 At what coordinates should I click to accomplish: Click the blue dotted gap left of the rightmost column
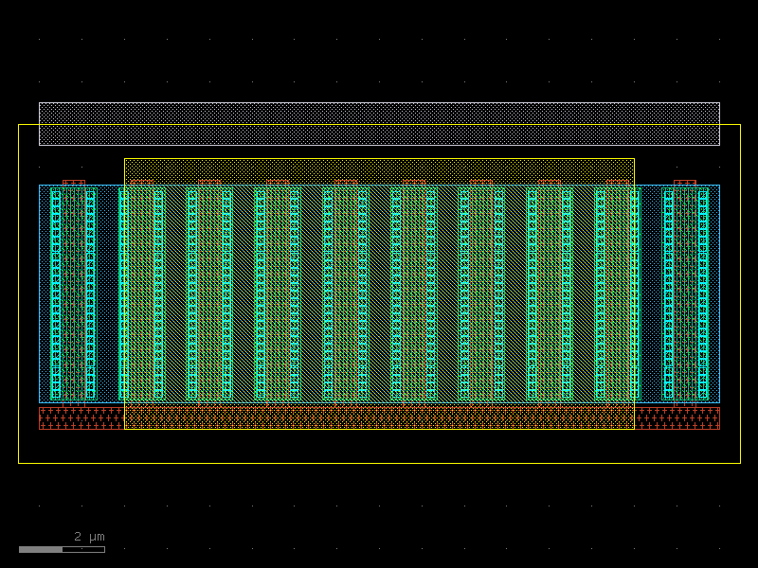(x=651, y=293)
